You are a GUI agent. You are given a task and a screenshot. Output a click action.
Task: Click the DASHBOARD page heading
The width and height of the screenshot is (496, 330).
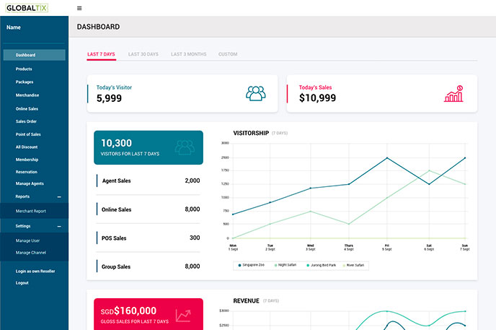click(x=98, y=27)
